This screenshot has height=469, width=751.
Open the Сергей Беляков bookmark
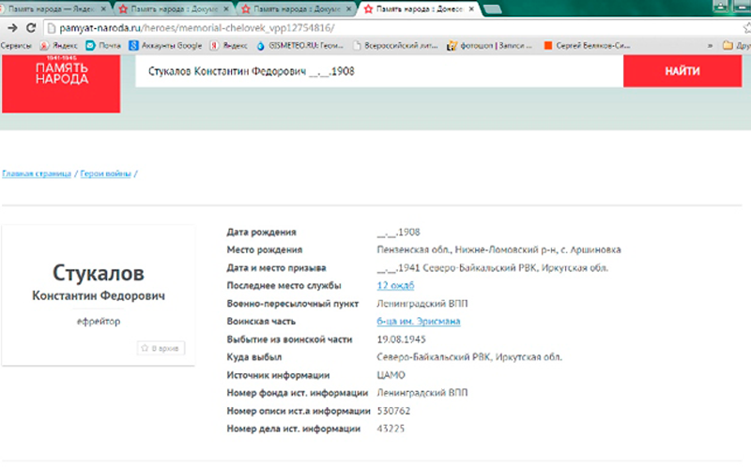coord(587,45)
